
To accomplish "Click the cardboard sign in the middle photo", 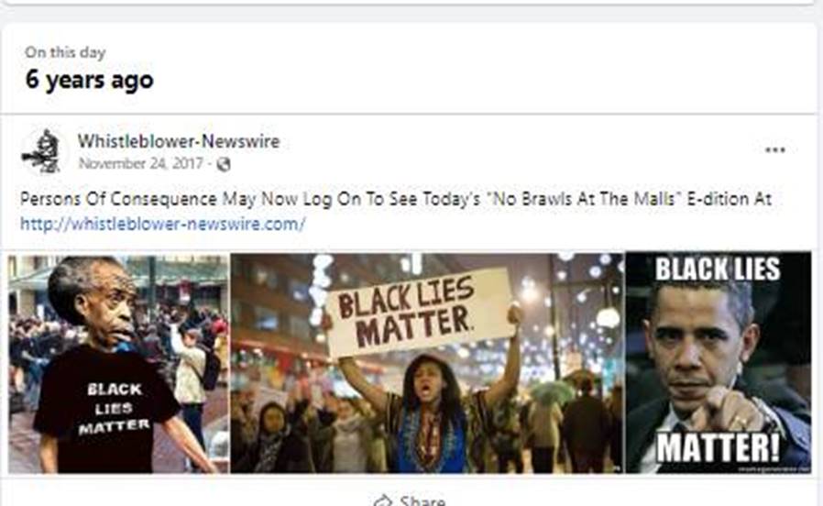I will click(x=417, y=311).
